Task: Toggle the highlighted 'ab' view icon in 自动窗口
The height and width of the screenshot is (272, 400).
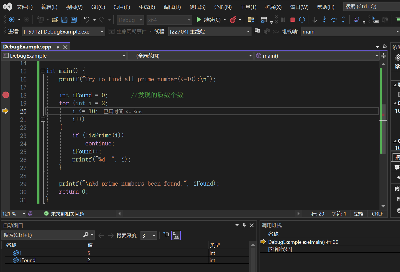Action: pyautogui.click(x=176, y=235)
